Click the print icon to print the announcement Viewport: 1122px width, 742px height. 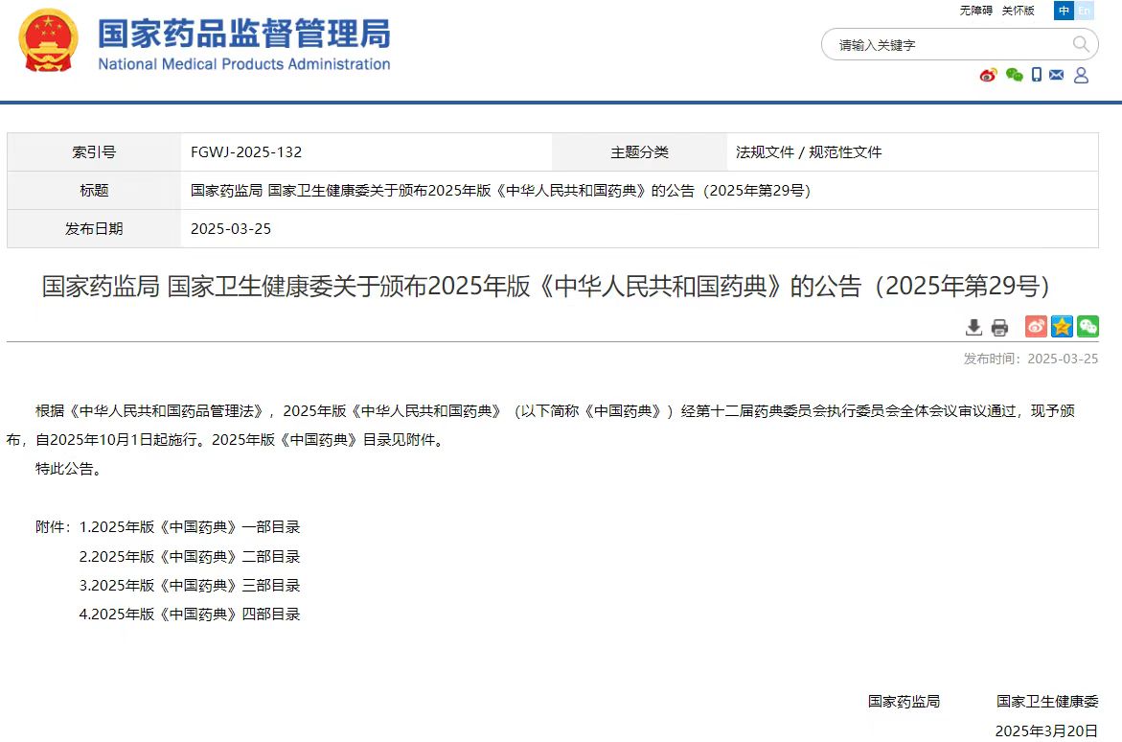point(999,327)
